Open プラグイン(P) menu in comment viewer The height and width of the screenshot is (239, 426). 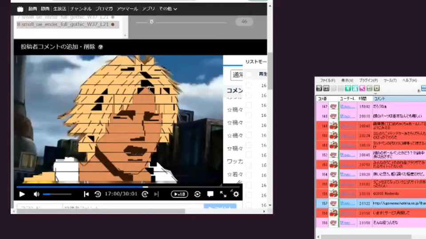coord(368,81)
